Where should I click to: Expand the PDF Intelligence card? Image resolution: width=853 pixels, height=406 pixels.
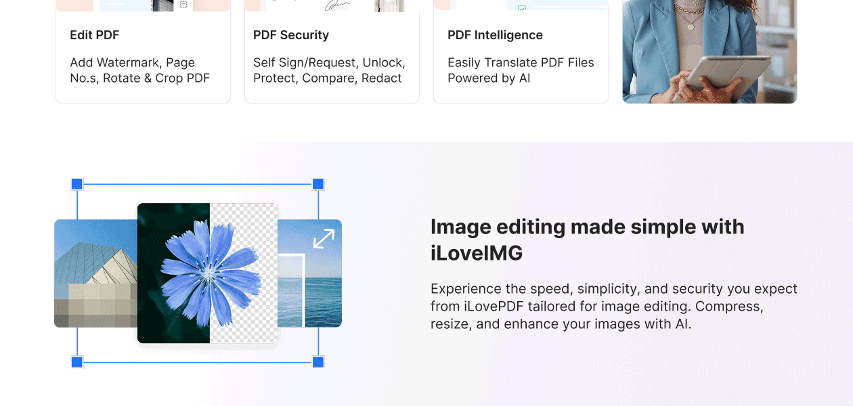[521, 54]
